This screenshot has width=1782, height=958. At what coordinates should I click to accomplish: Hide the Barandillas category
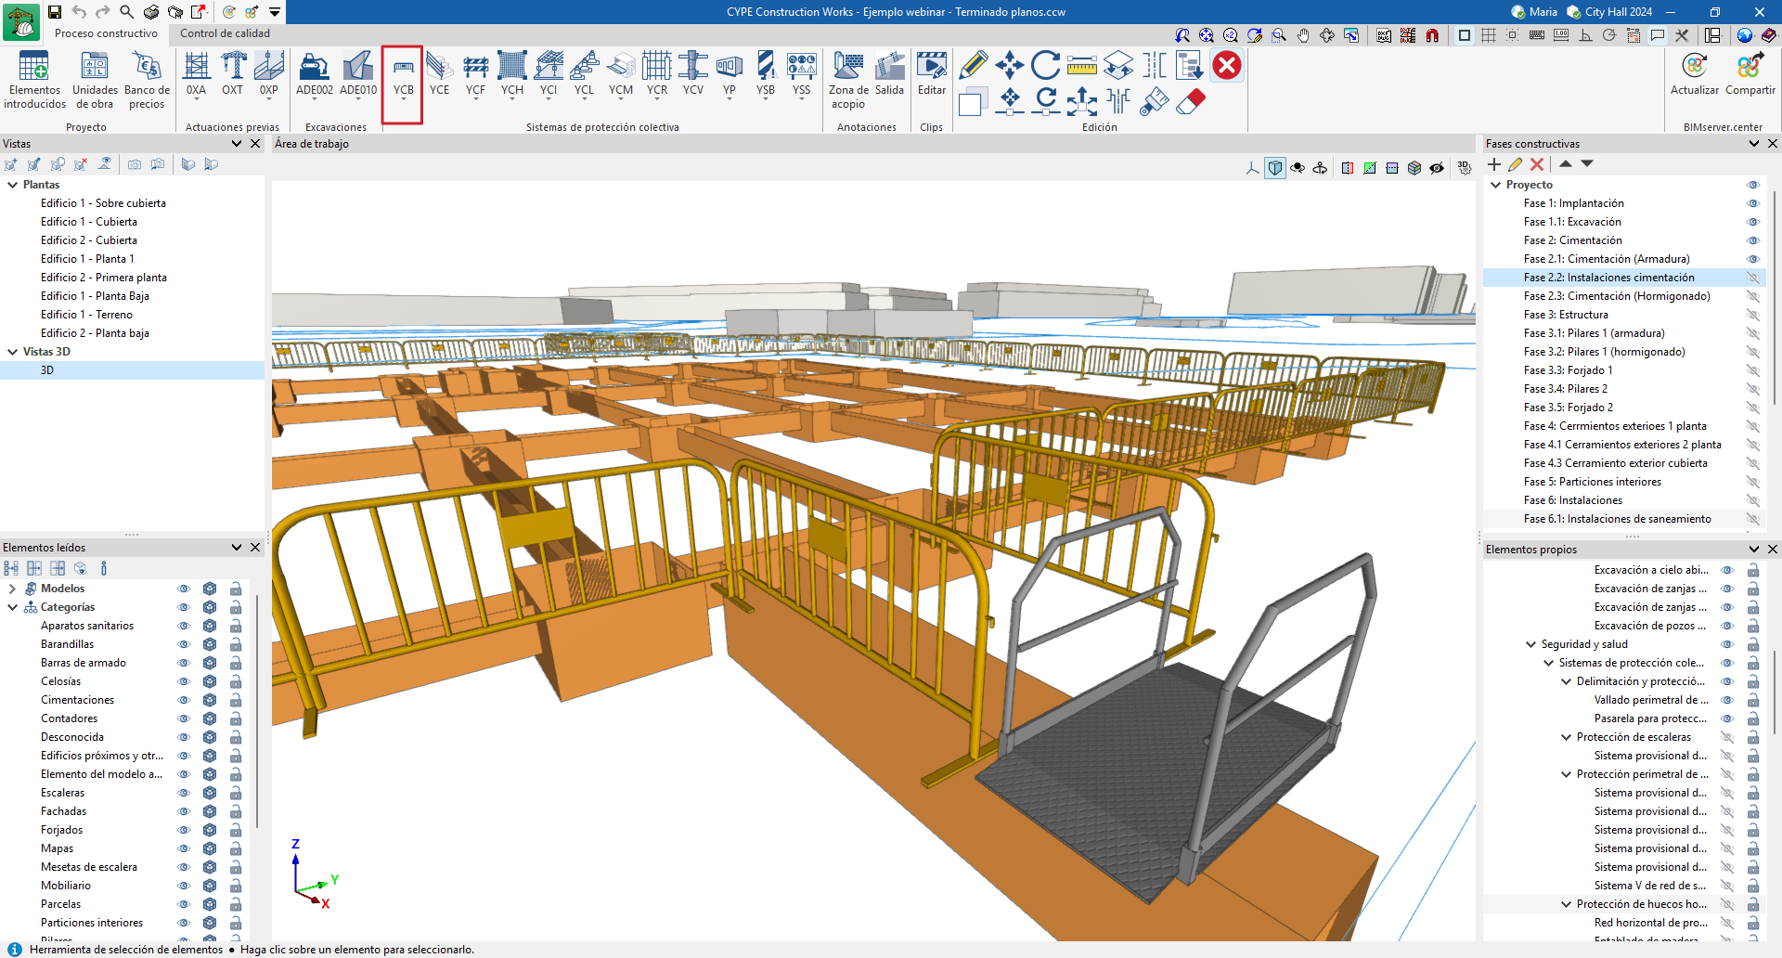[184, 644]
